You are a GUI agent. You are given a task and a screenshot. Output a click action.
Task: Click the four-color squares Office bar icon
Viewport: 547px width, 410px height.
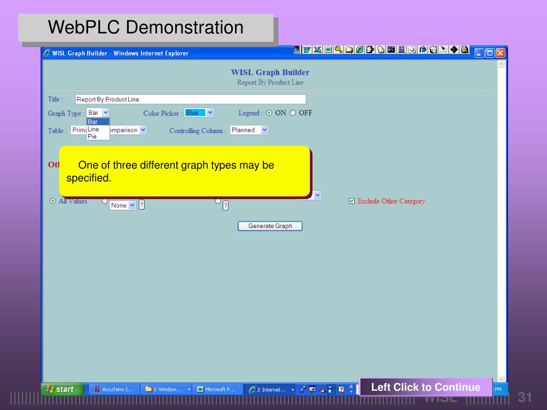[296, 49]
